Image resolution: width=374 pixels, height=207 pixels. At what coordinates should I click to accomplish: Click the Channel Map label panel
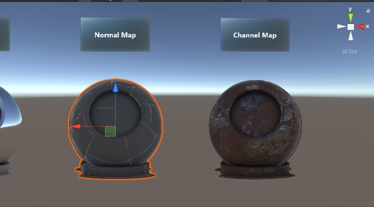[255, 35]
